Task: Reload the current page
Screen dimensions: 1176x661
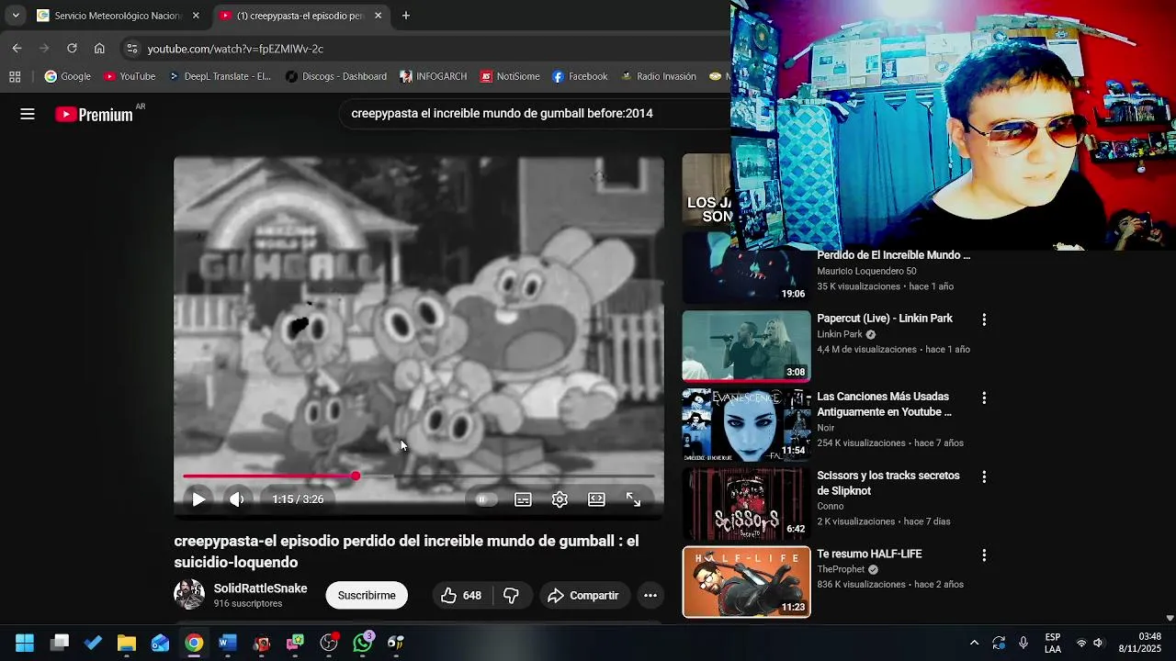Action: click(72, 49)
